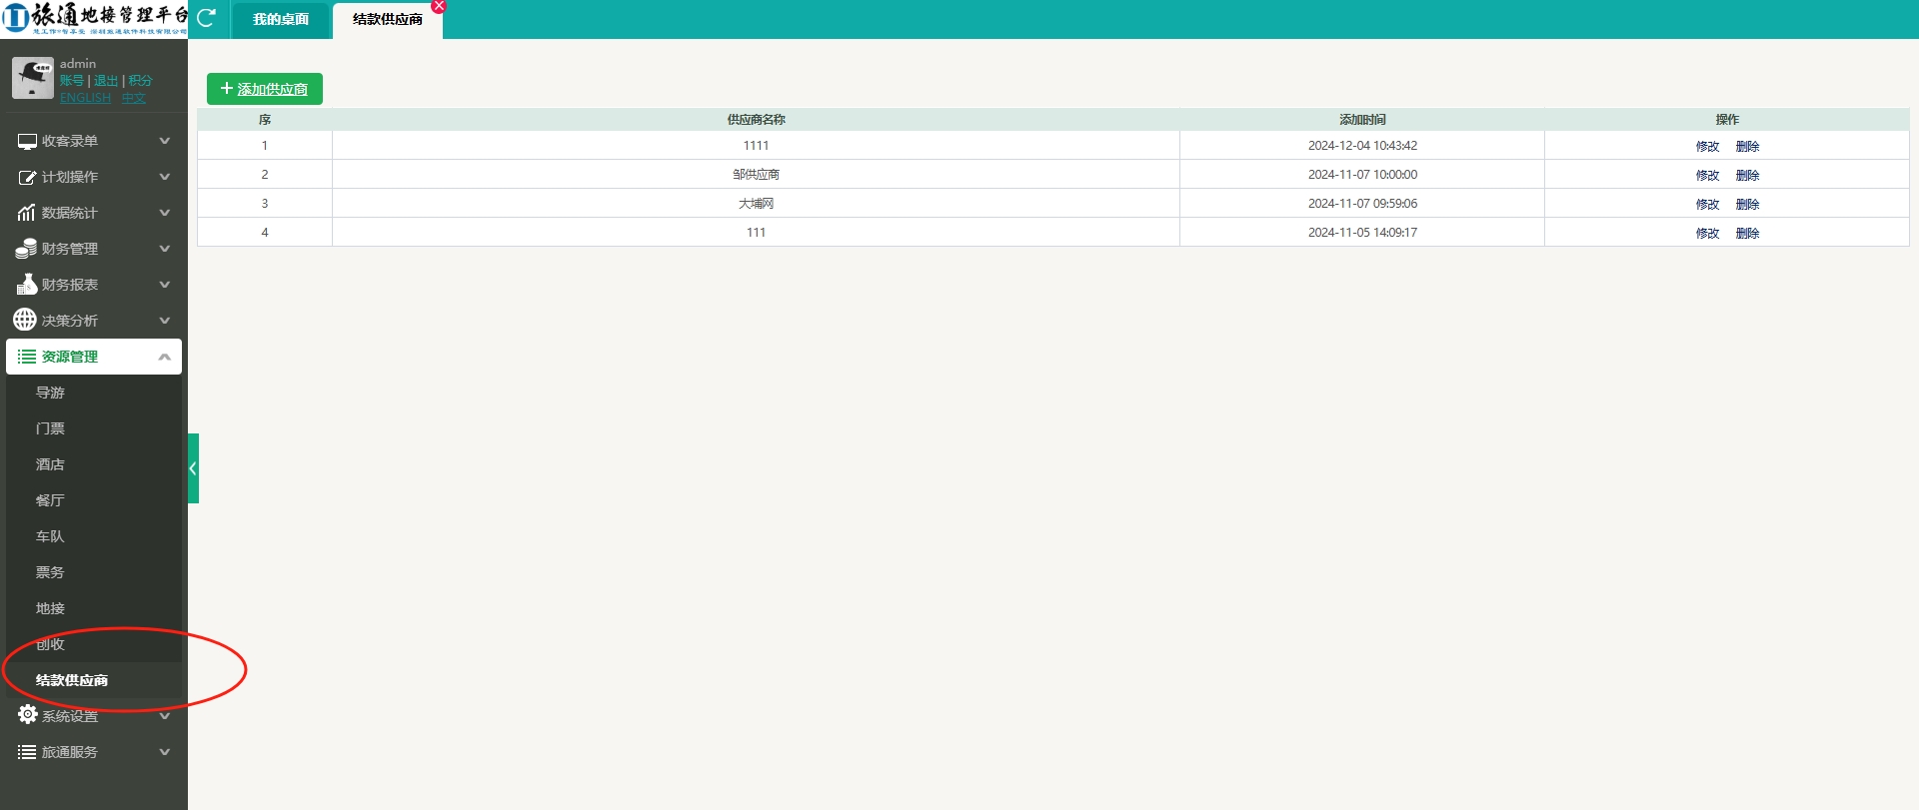
Task: Click the 决策分析 globe icon
Action: pos(25,320)
